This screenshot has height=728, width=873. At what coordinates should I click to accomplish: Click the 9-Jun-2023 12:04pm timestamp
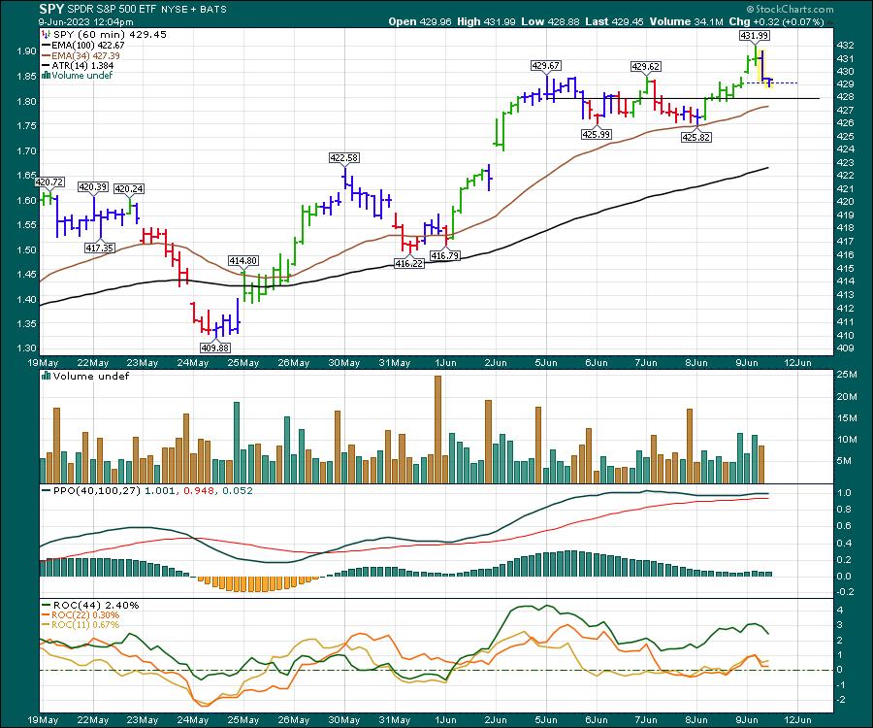[86, 22]
